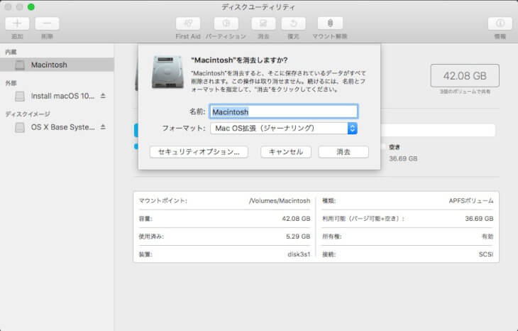
Task: Click the Add (追加) volume plus icon
Action: [x=17, y=23]
